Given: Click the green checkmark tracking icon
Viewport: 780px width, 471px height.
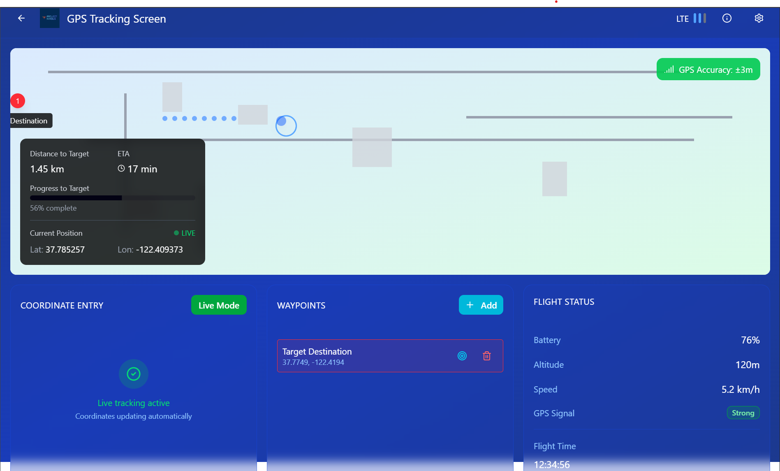Looking at the screenshot, I should click(x=134, y=374).
